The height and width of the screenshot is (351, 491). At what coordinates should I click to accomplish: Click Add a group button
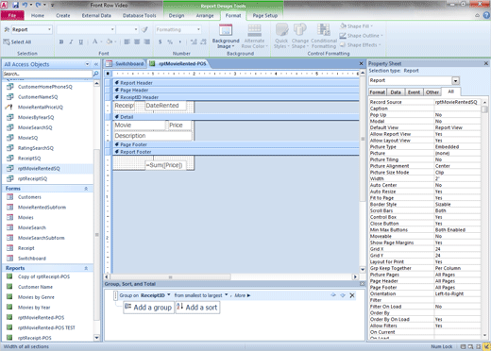(x=148, y=308)
